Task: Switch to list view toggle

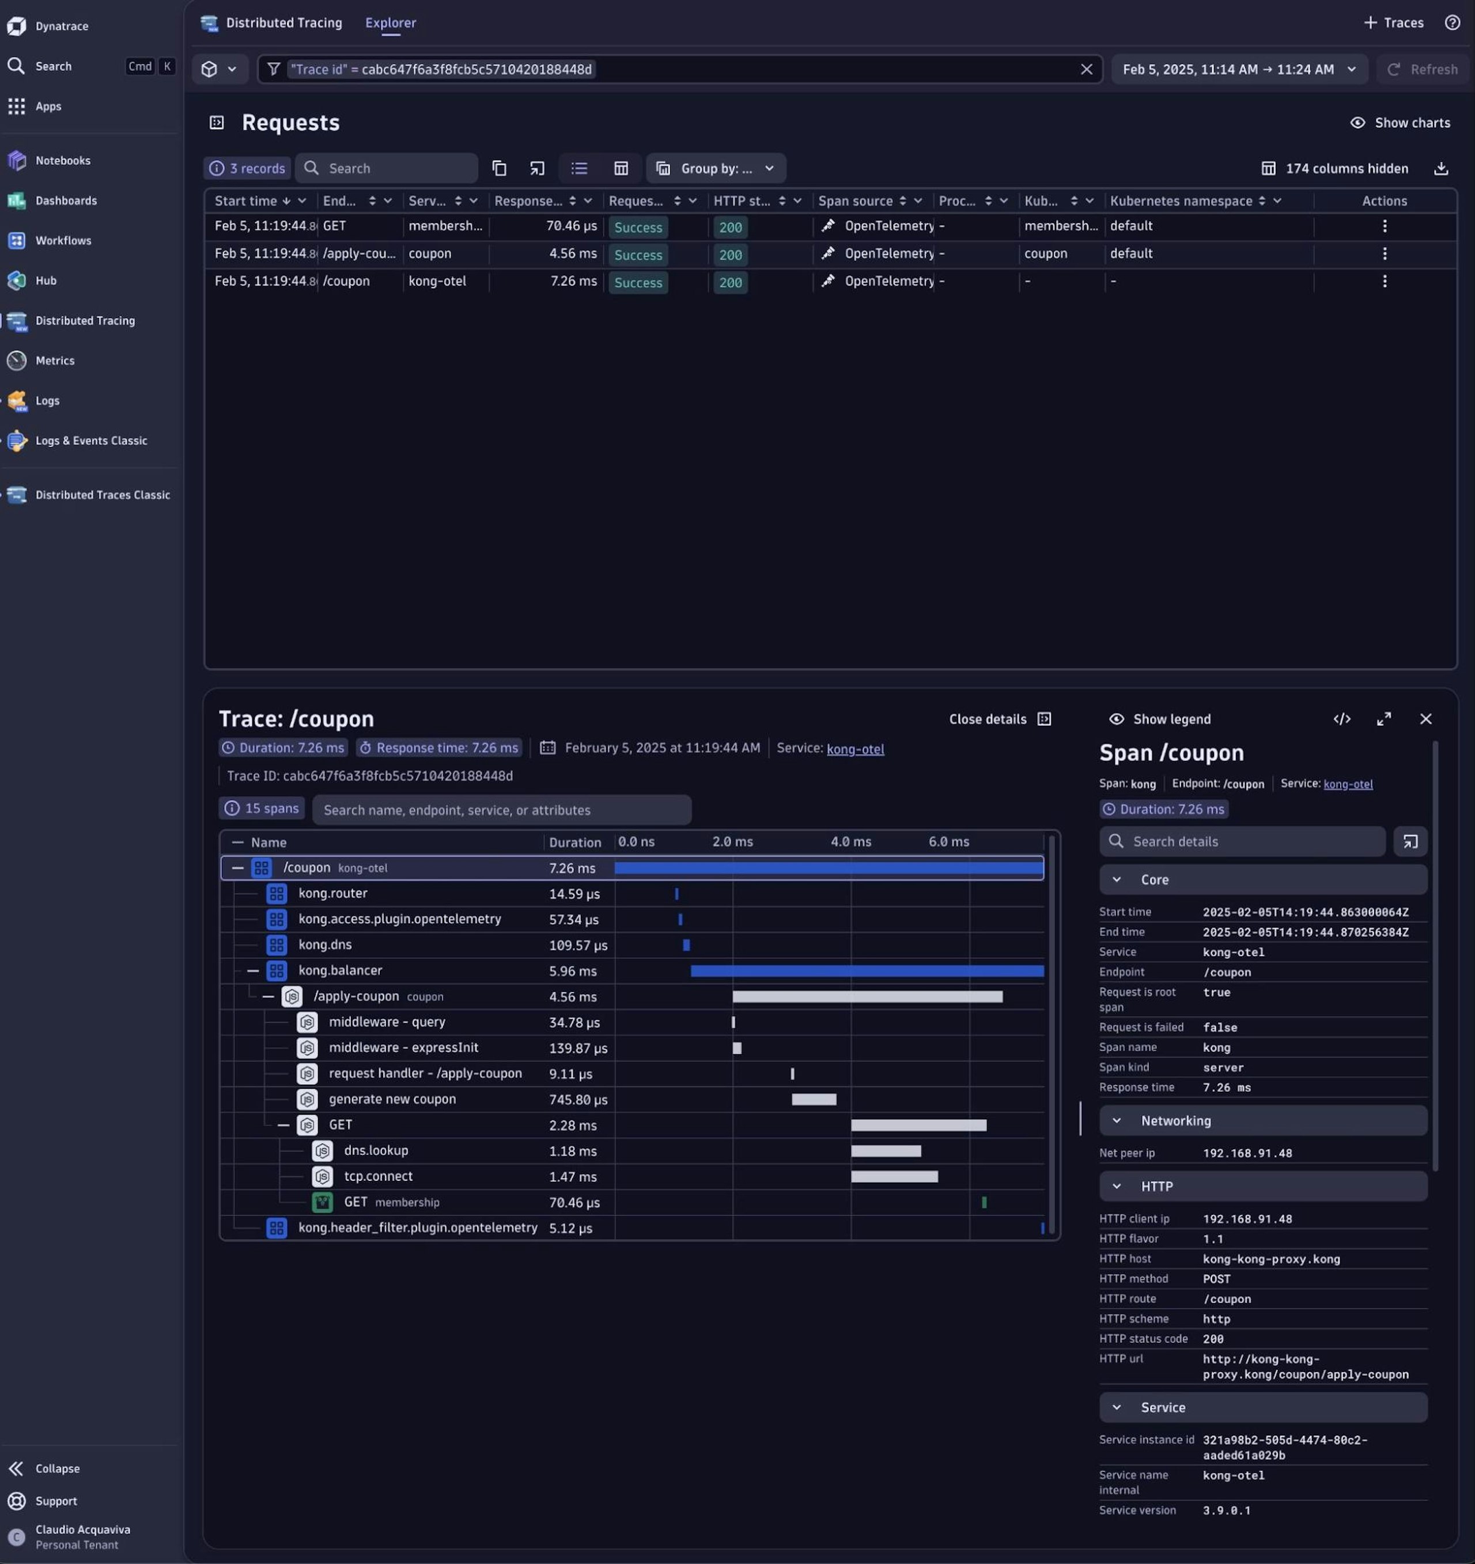Action: (x=579, y=168)
